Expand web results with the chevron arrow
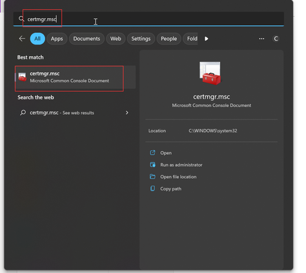This screenshot has height=273, width=306. tap(127, 113)
